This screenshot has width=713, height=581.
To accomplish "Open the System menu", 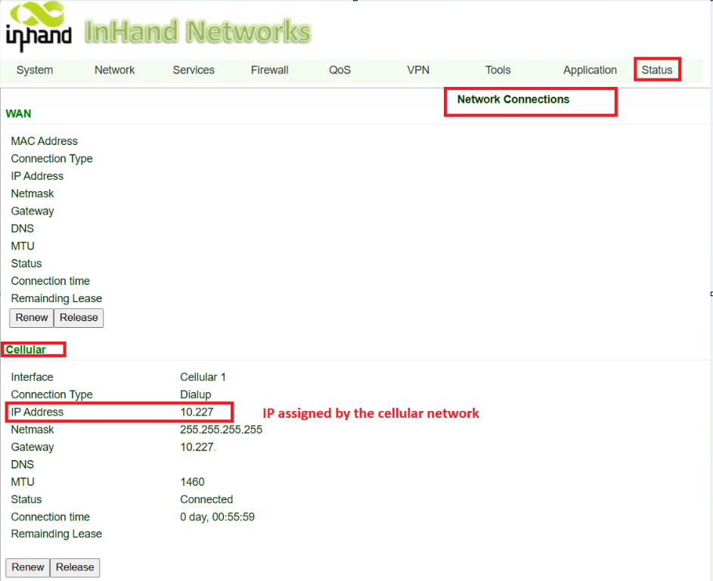I will point(35,70).
